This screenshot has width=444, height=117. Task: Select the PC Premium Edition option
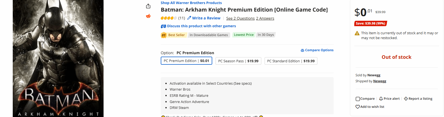pyautogui.click(x=186, y=61)
